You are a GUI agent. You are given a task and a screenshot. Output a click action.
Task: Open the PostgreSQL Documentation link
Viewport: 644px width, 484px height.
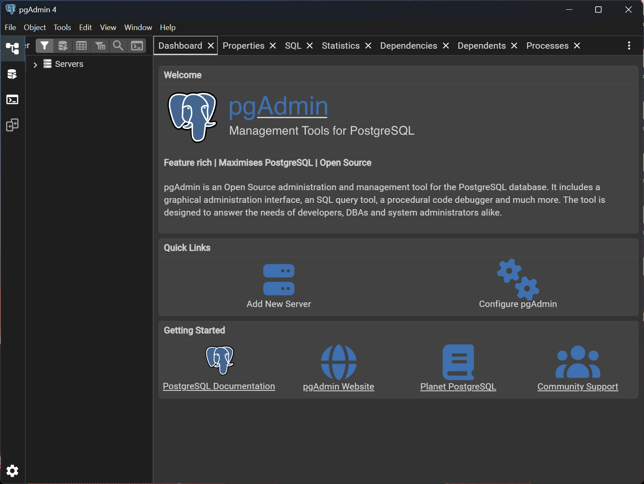click(219, 386)
